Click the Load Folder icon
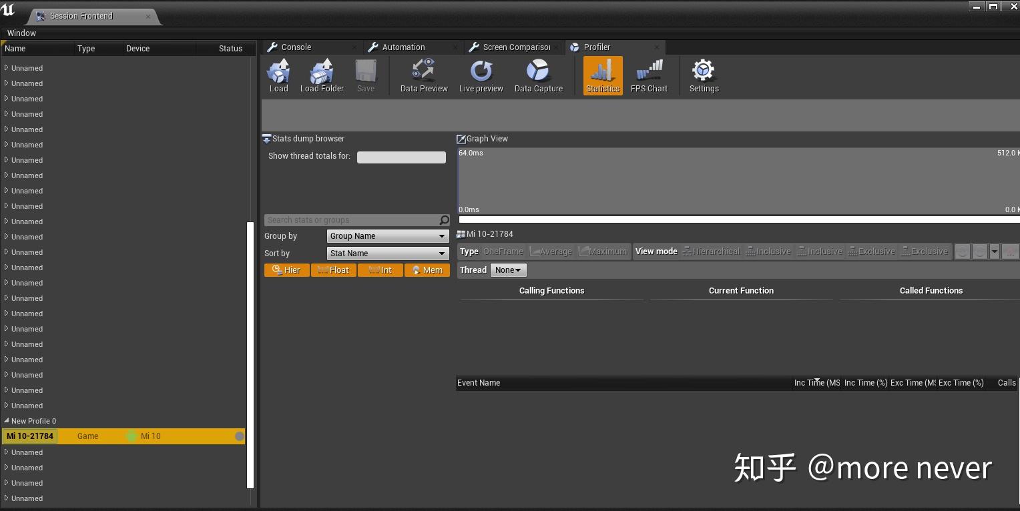This screenshot has width=1020, height=511. (321, 75)
